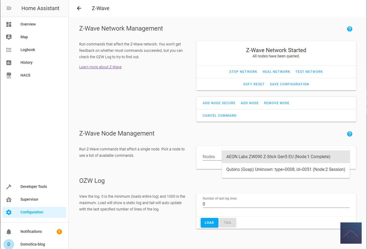
Task: Click the Notifications bell icon
Action: point(9,232)
